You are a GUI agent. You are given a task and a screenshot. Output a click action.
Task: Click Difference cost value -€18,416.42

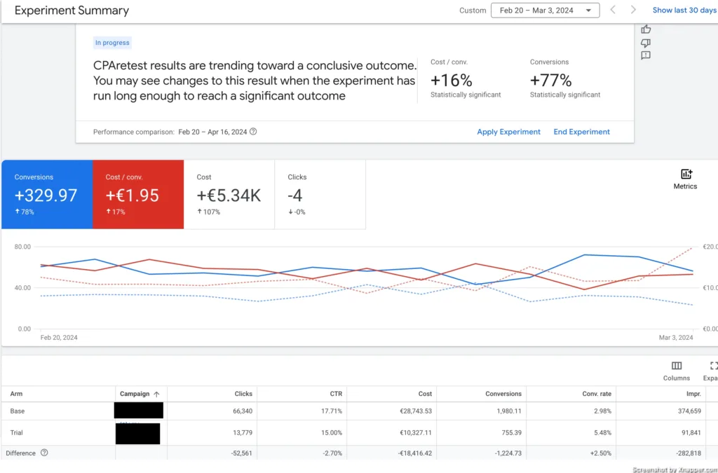415,453
